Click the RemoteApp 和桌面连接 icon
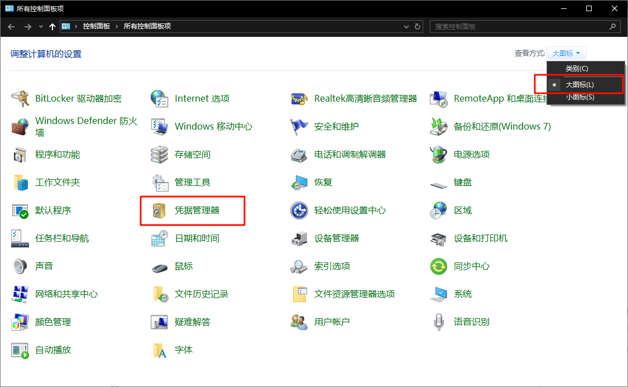The width and height of the screenshot is (628, 387). [x=439, y=98]
